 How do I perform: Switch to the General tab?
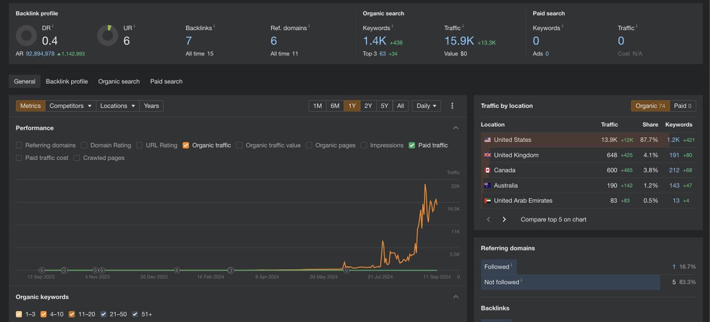coord(25,82)
